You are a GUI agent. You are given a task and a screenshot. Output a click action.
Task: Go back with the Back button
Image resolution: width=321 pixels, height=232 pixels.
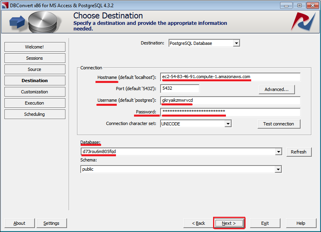coord(198,223)
